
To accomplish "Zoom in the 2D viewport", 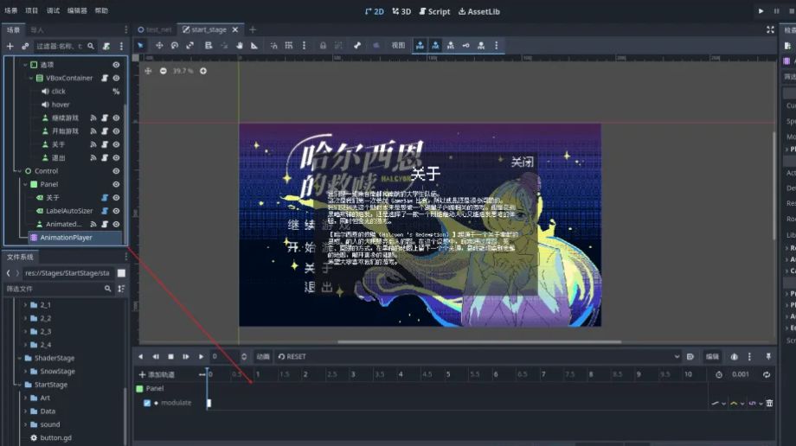I will pyautogui.click(x=203, y=71).
